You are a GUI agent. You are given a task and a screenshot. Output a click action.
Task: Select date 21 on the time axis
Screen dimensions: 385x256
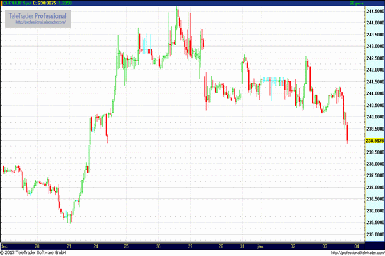point(69,246)
